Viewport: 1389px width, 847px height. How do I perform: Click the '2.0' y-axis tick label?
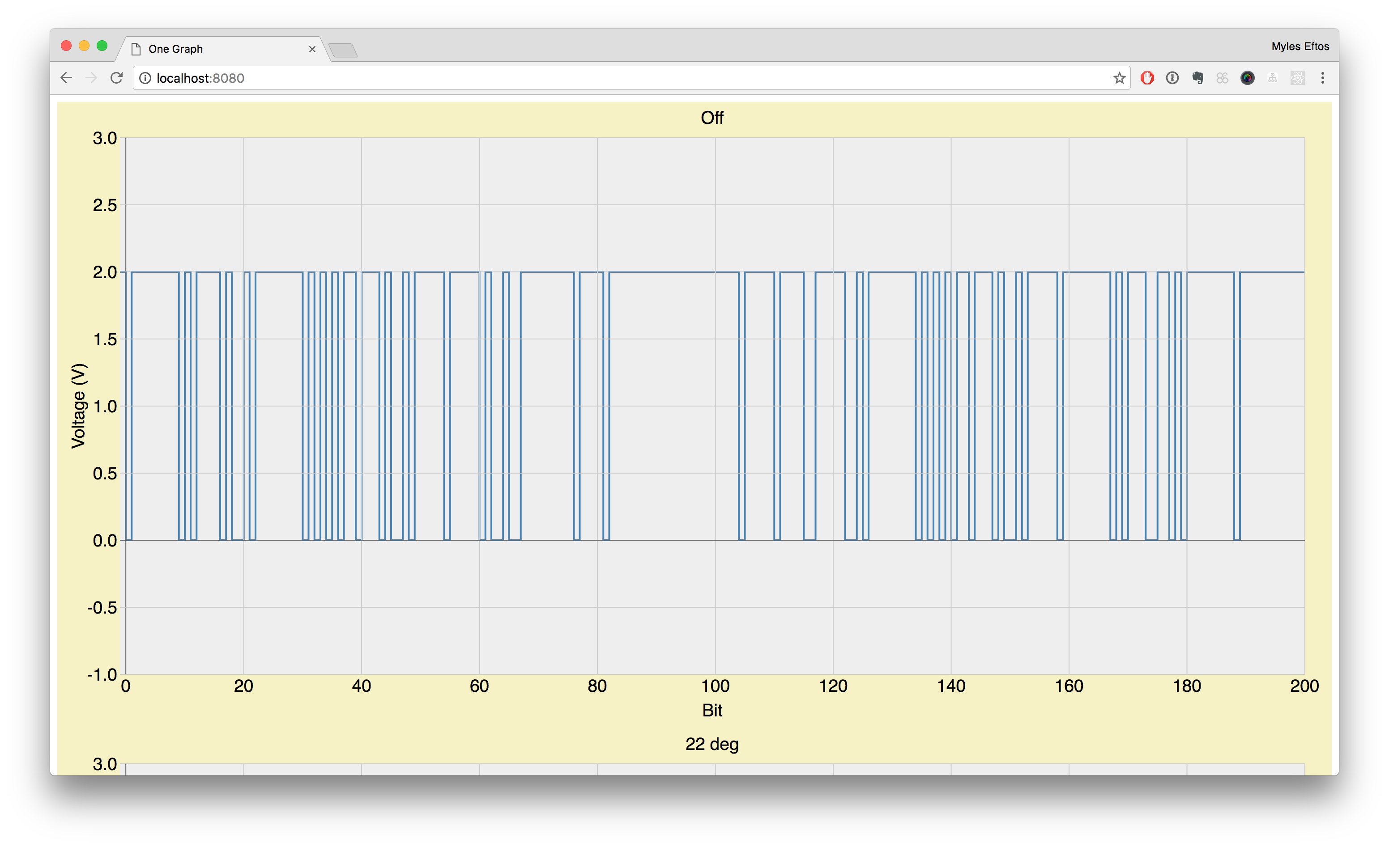[105, 272]
